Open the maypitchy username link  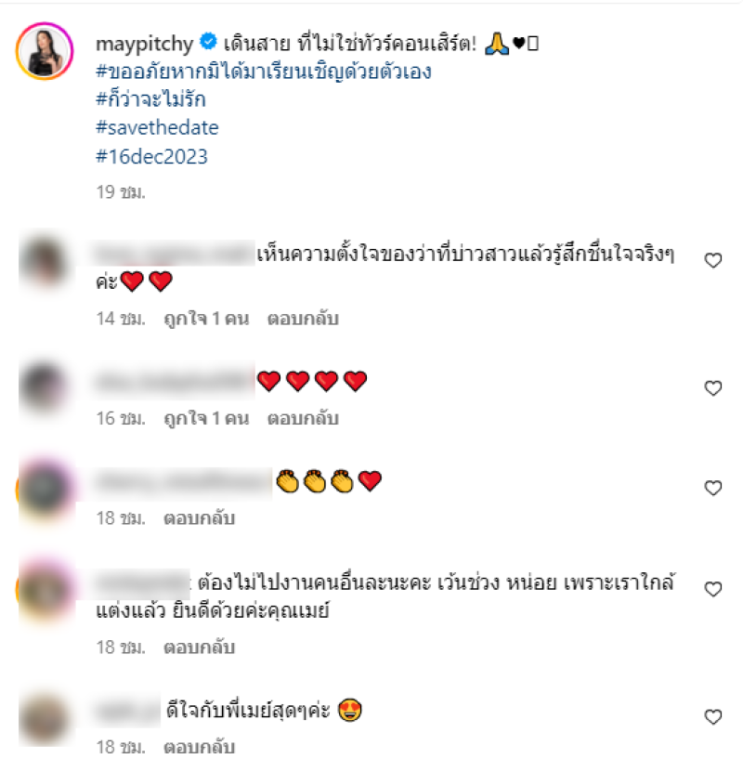click(144, 45)
